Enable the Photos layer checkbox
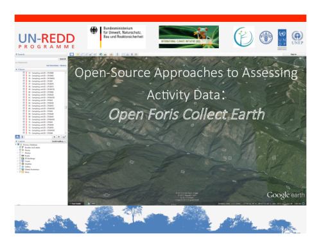 tap(20, 153)
